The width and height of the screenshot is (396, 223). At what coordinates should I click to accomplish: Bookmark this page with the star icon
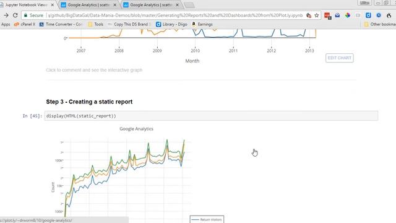pos(316,15)
